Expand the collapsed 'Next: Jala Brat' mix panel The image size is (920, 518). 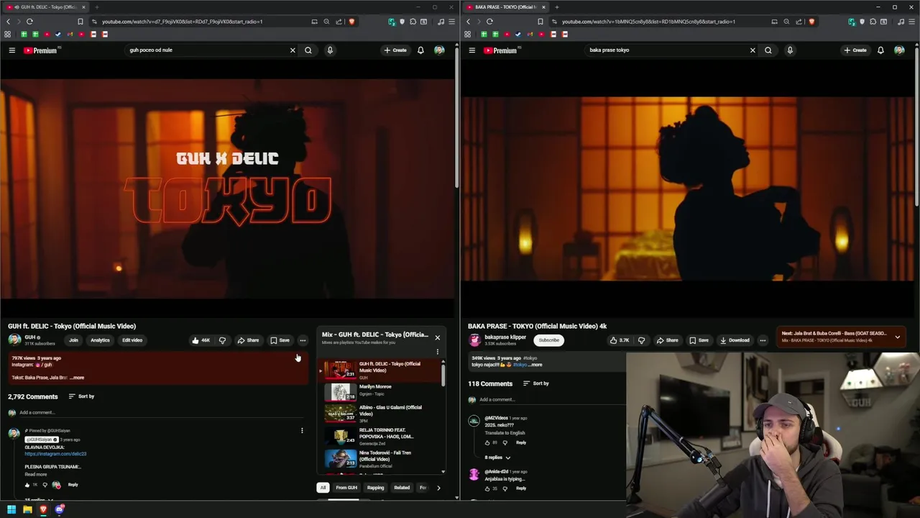pyautogui.click(x=897, y=337)
